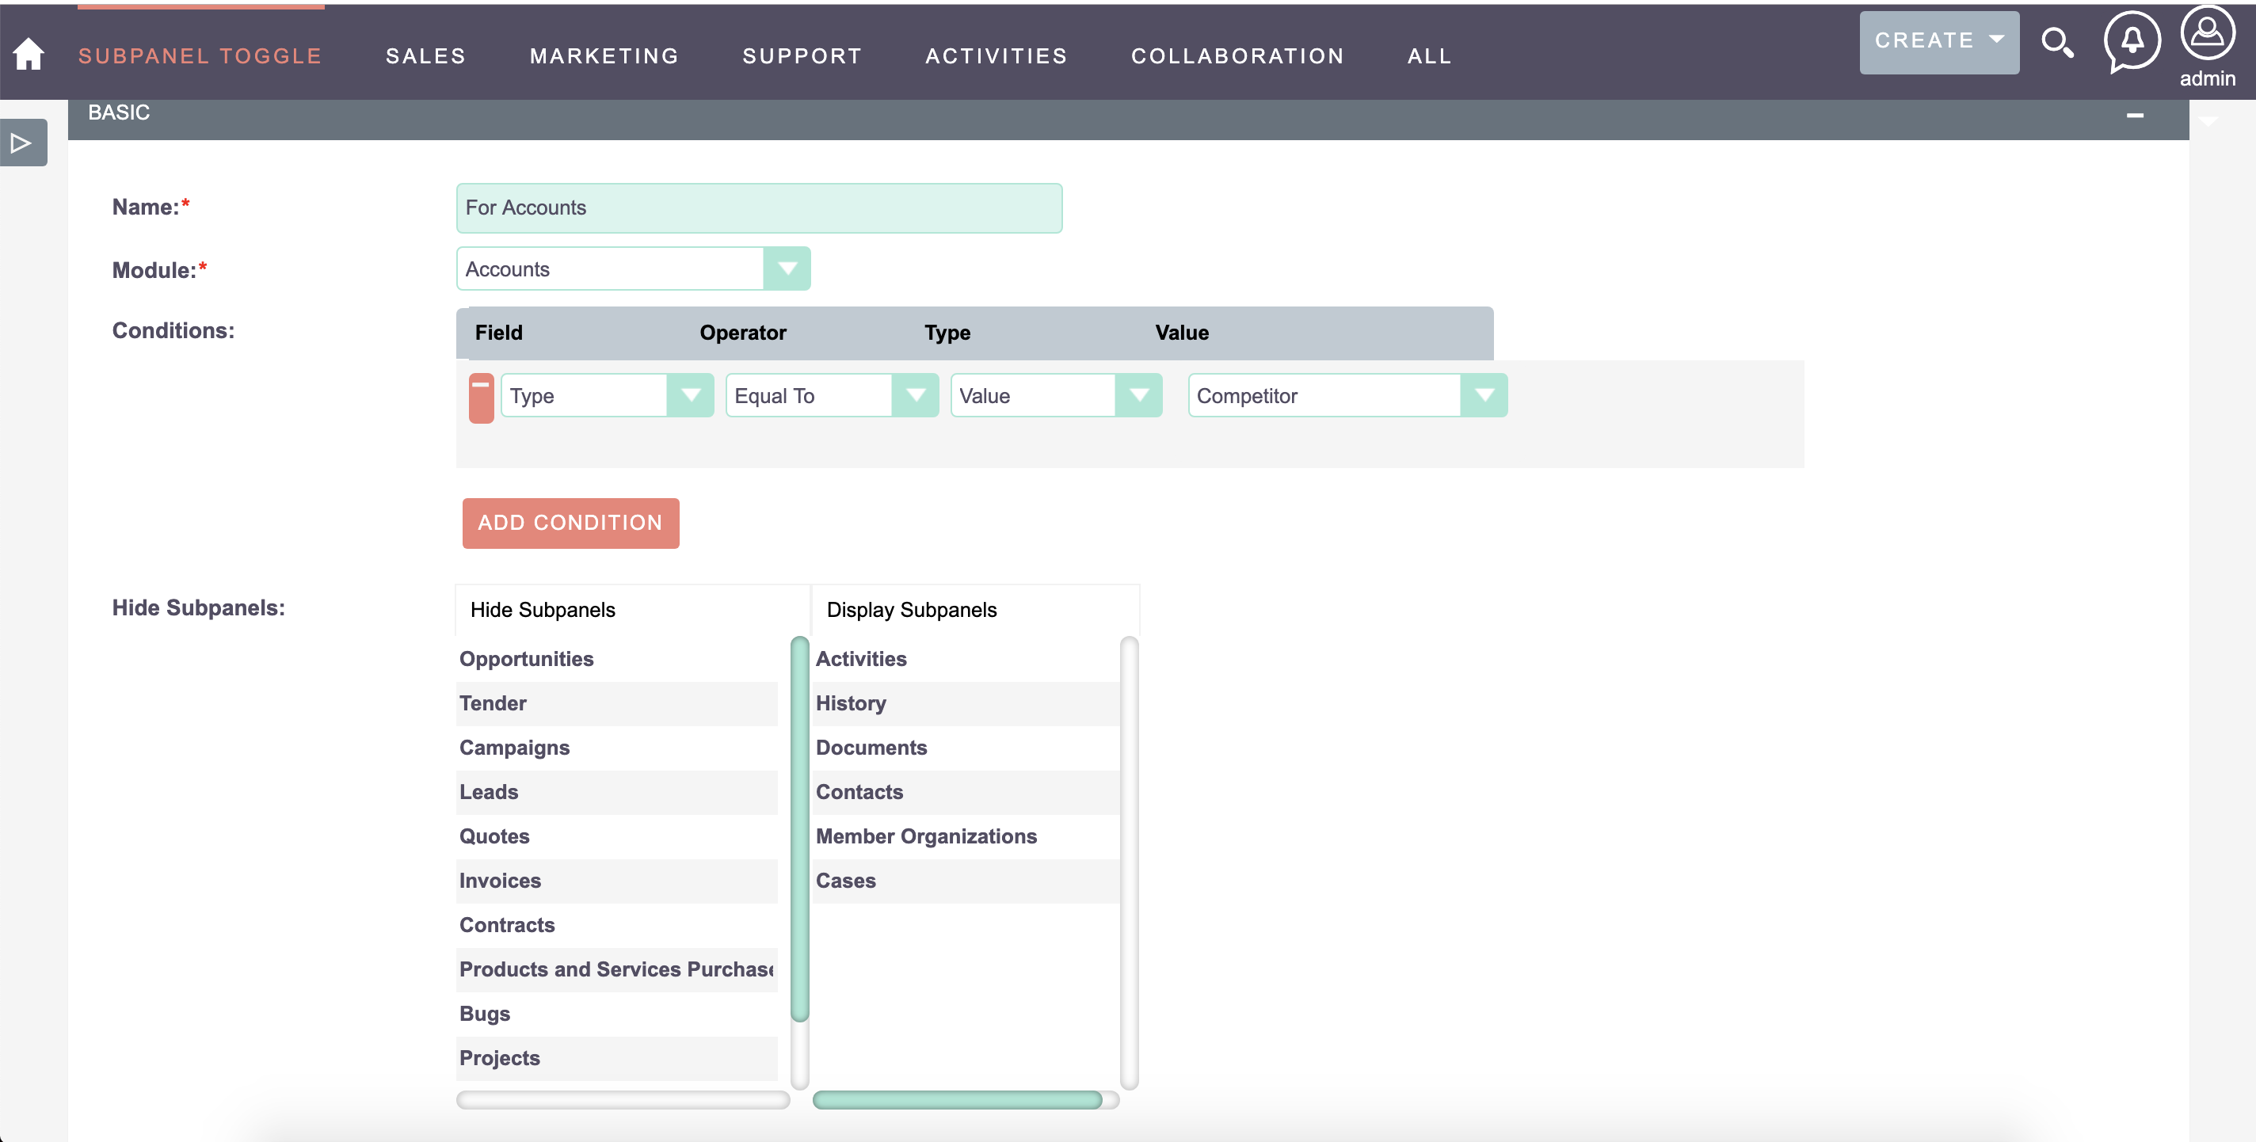Screen dimensions: 2256x1142
Task: Toggle visibility of Contacts subpanel
Action: 859,793
